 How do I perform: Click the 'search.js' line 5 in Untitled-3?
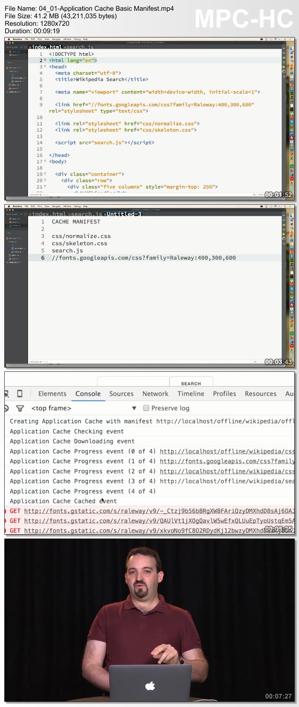67,250
